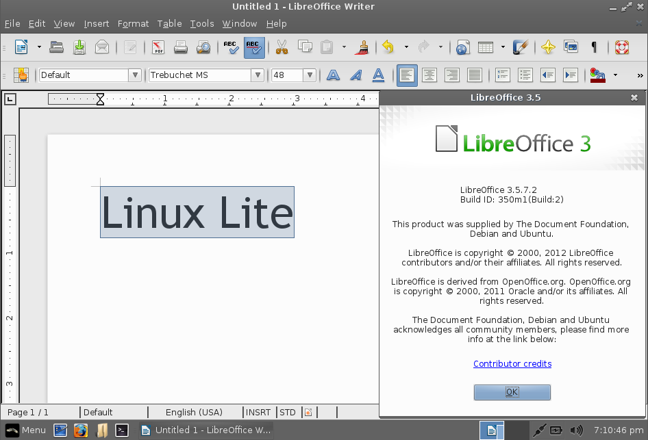Expand the font name dropdown Trebuchet MS
The height and width of the screenshot is (440, 648).
[258, 75]
